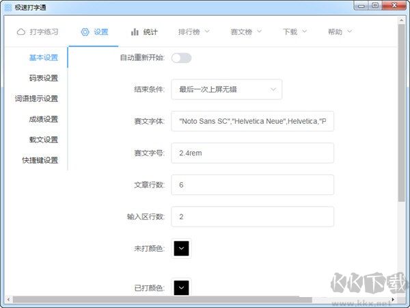
Task: Select 码表设置 in the sidebar
Action: coord(43,78)
